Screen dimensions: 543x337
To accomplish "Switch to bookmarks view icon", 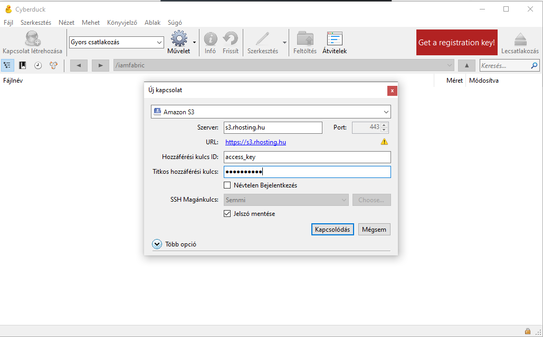I will [x=23, y=65].
